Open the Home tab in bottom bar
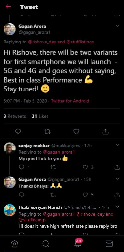 coord(14,244)
